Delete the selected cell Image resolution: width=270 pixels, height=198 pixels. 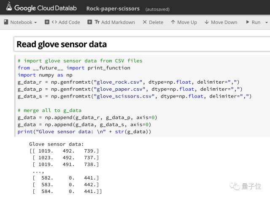153,22
